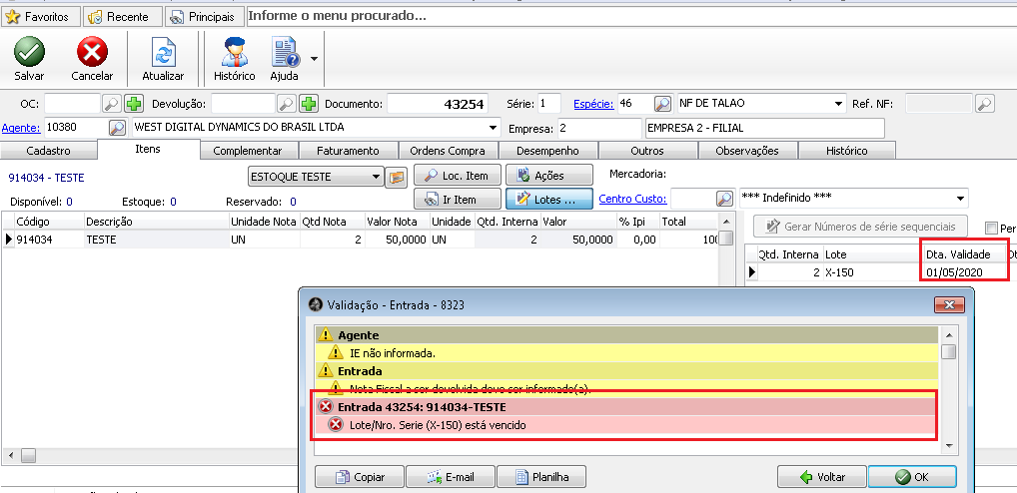Click the Agente search magnifier icon
The image size is (1017, 493).
118,128
